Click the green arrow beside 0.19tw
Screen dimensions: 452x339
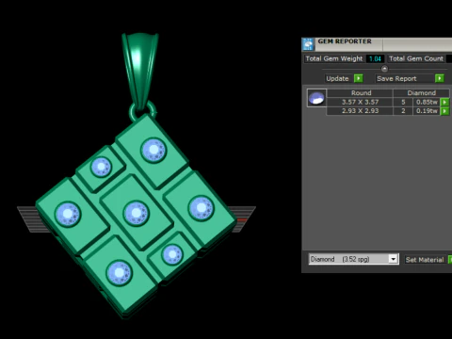pyautogui.click(x=444, y=111)
